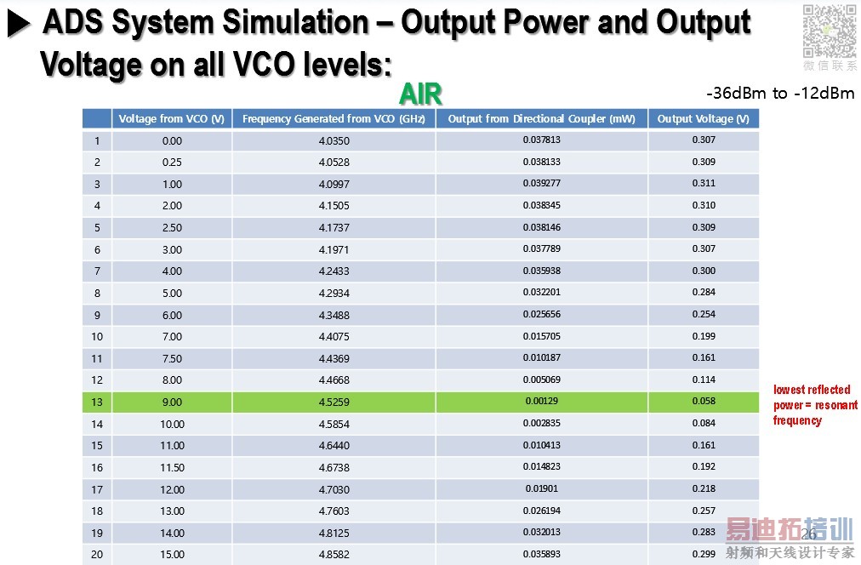861x565 pixels.
Task: Select frequency cell 4.4668
Action: pyautogui.click(x=334, y=380)
